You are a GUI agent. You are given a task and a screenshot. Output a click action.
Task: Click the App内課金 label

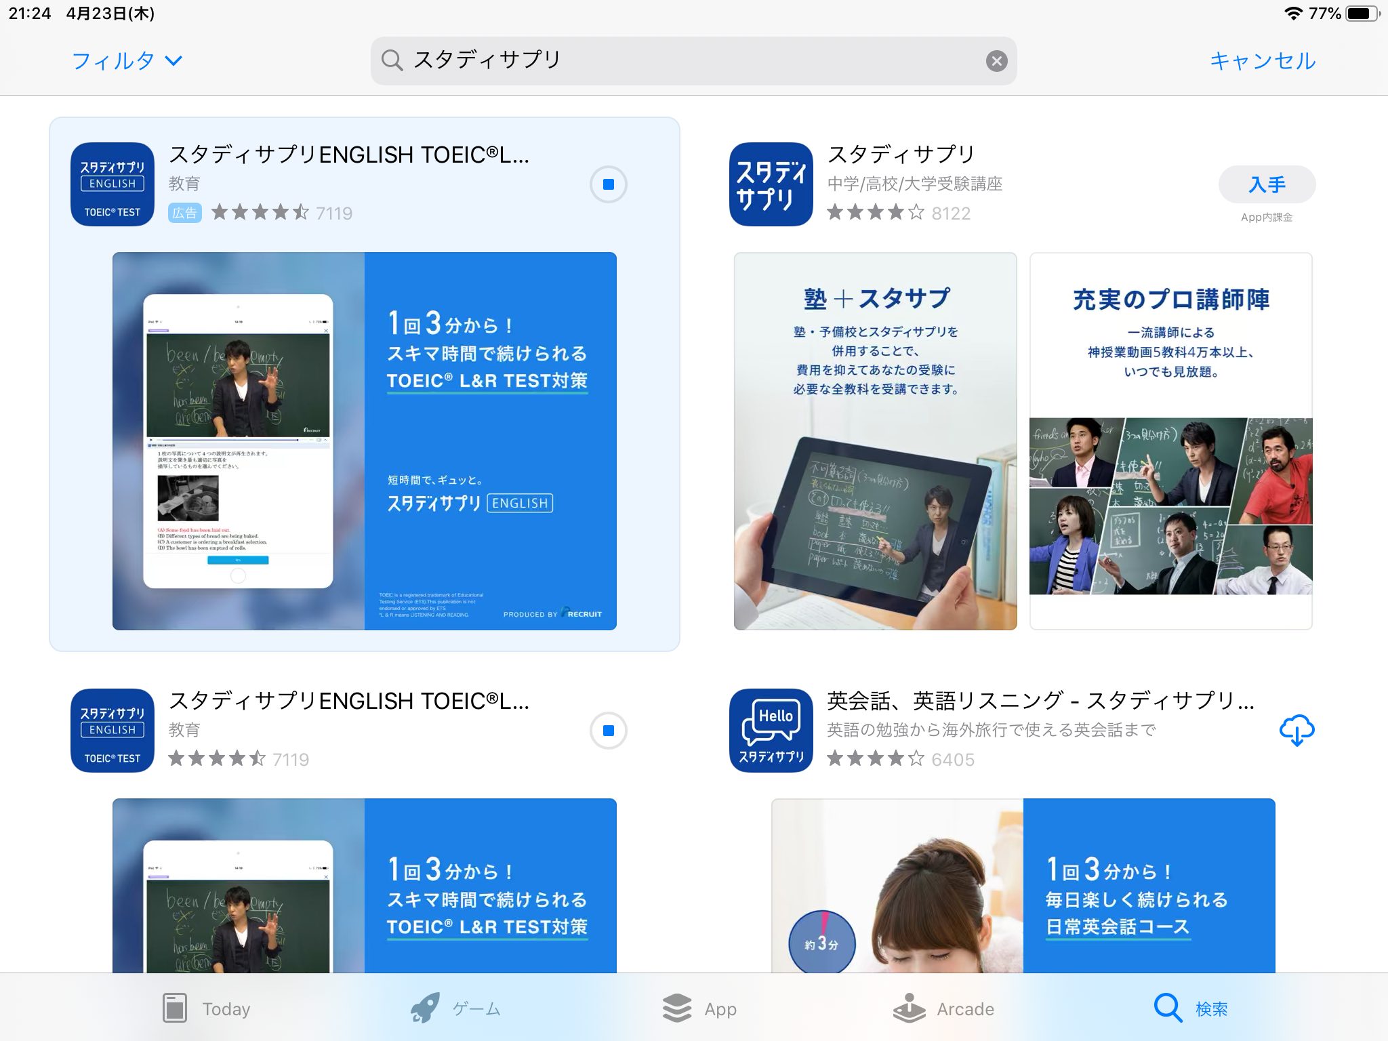click(x=1267, y=217)
